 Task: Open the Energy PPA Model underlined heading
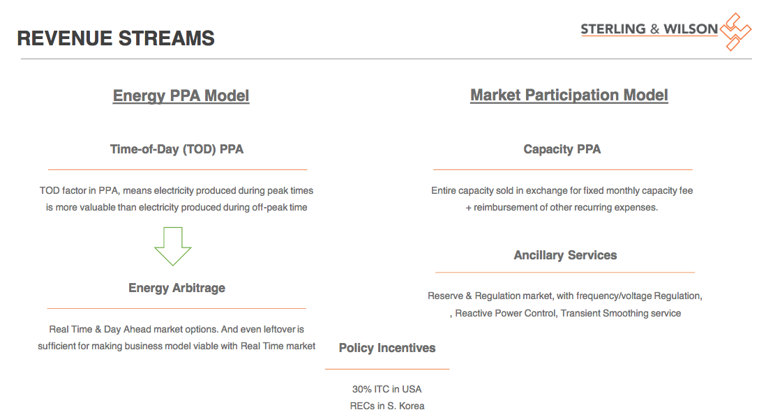point(181,96)
